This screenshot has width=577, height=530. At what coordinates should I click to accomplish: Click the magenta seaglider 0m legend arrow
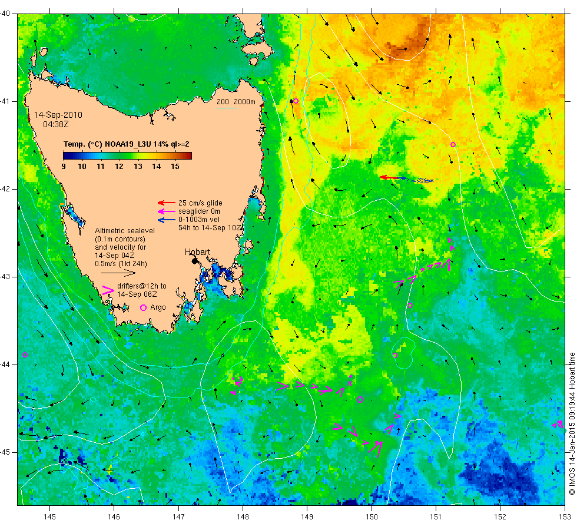[166, 211]
